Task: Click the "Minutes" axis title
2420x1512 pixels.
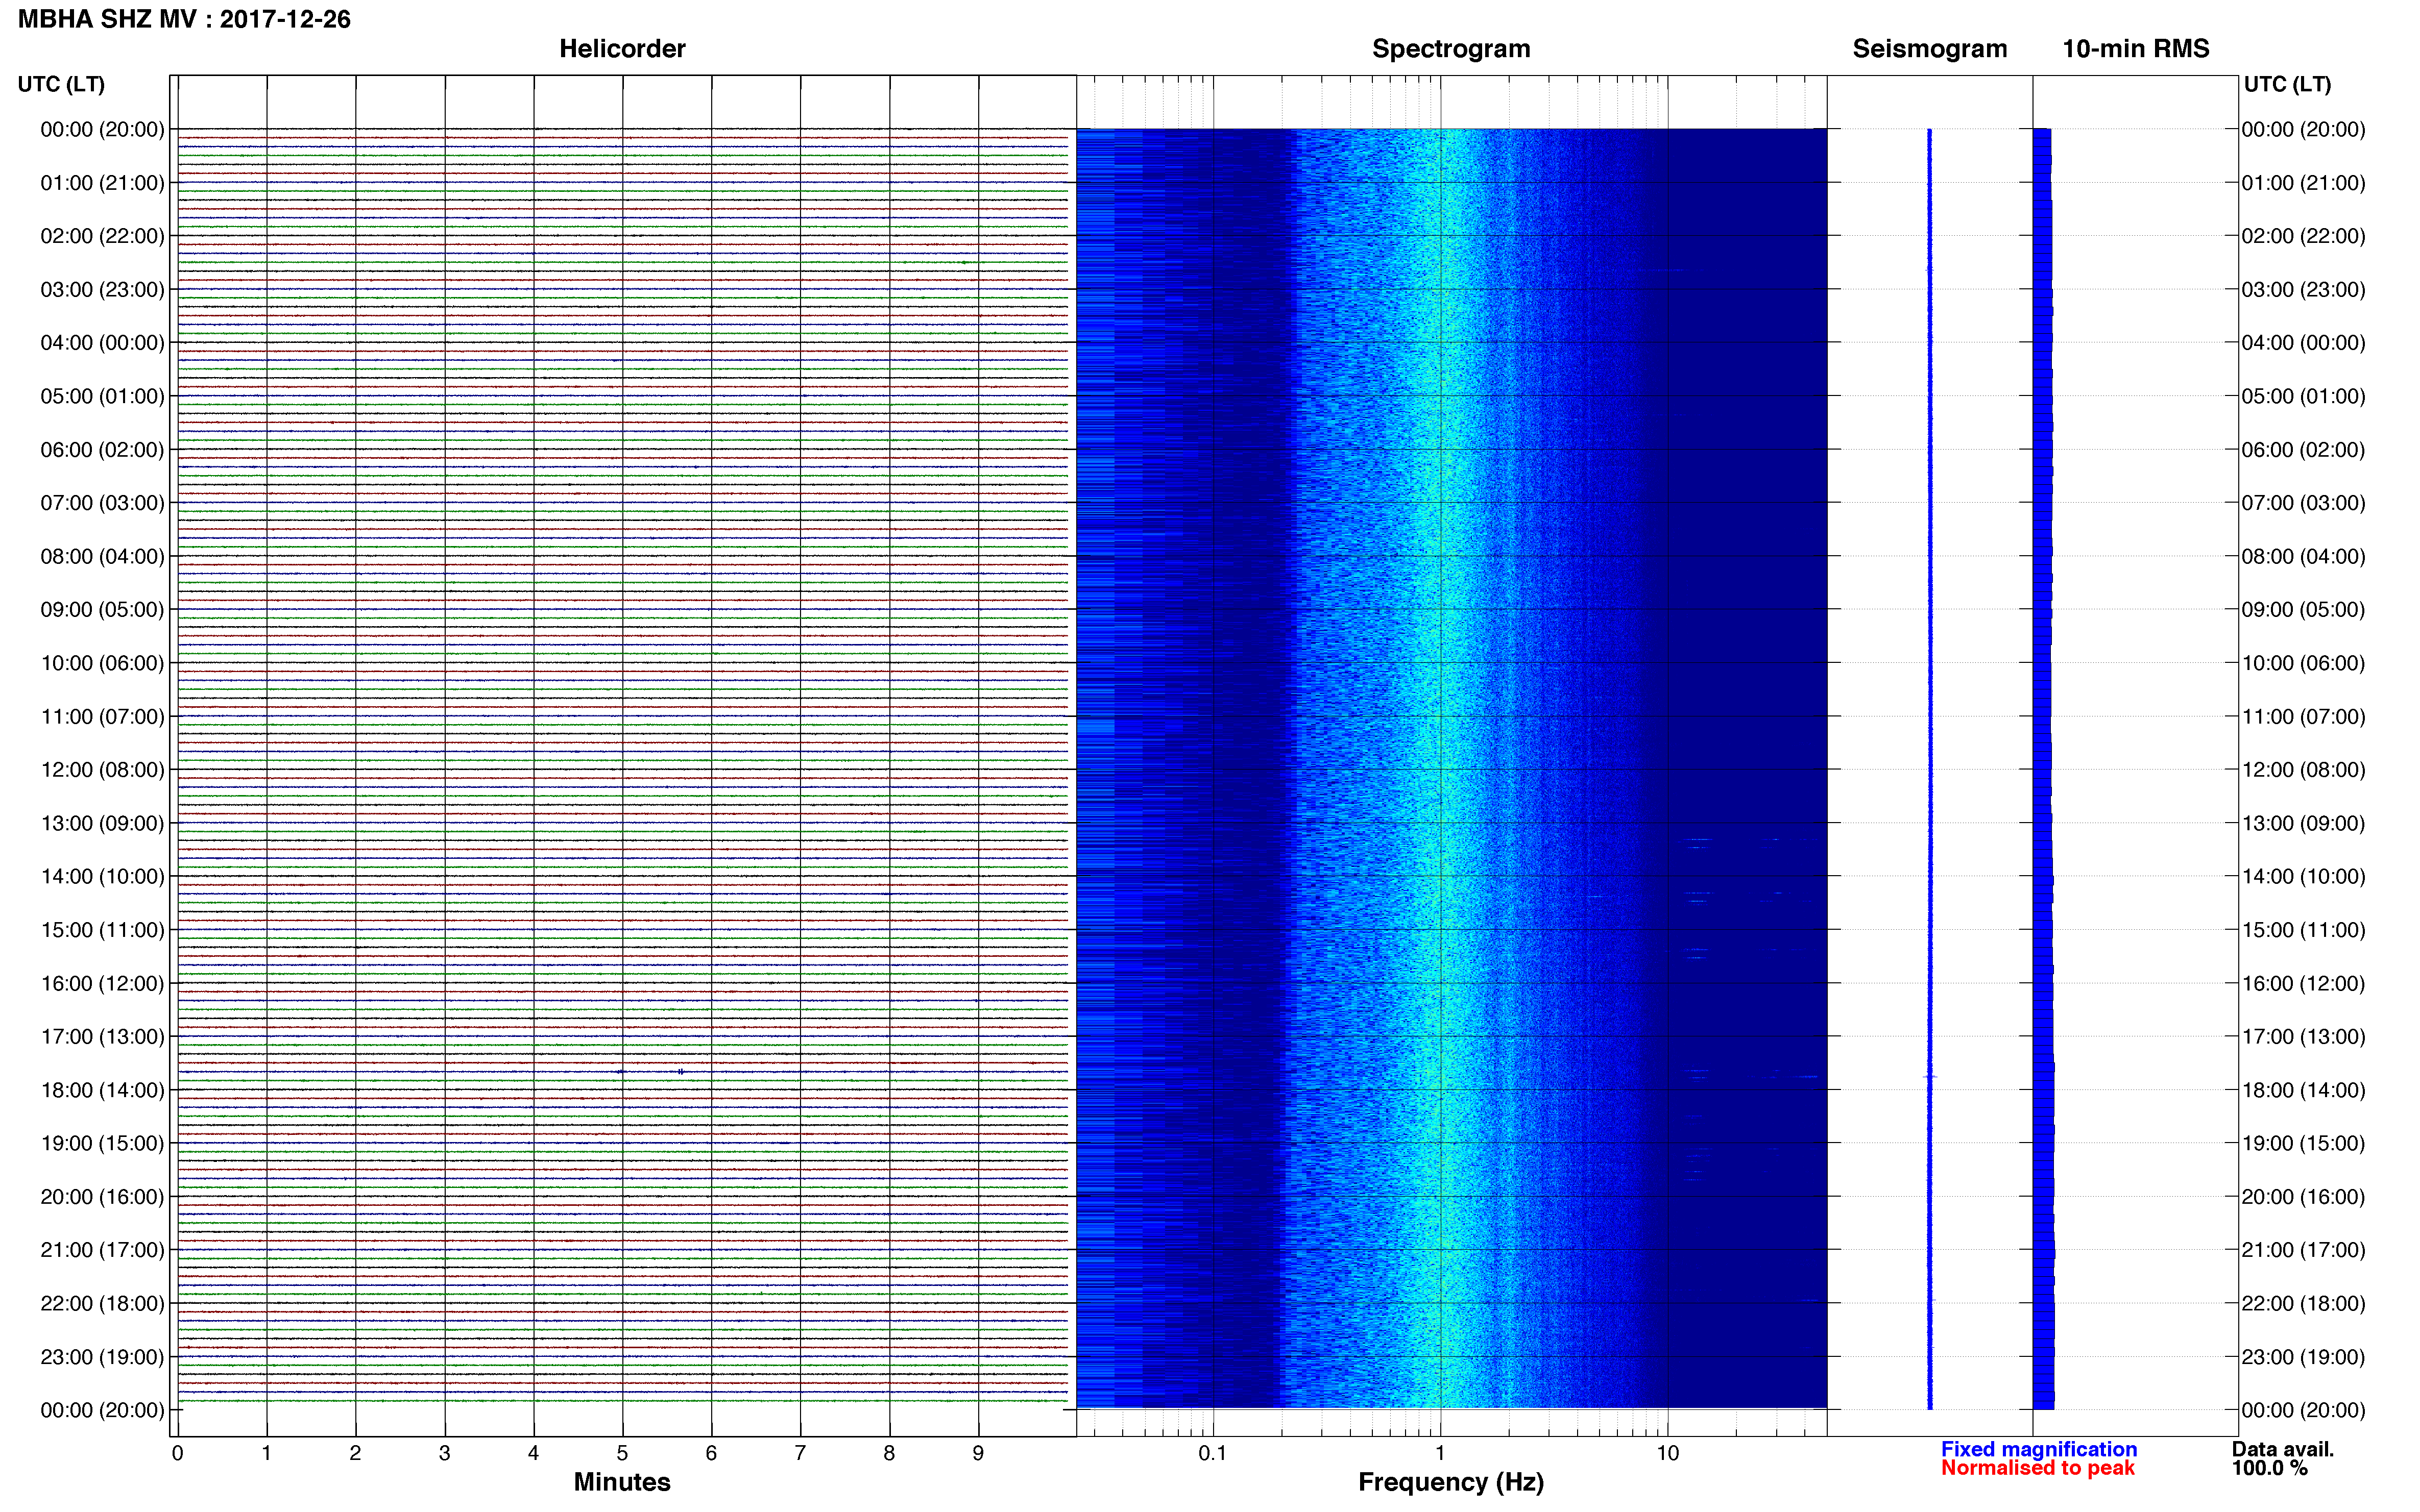Action: point(622,1482)
